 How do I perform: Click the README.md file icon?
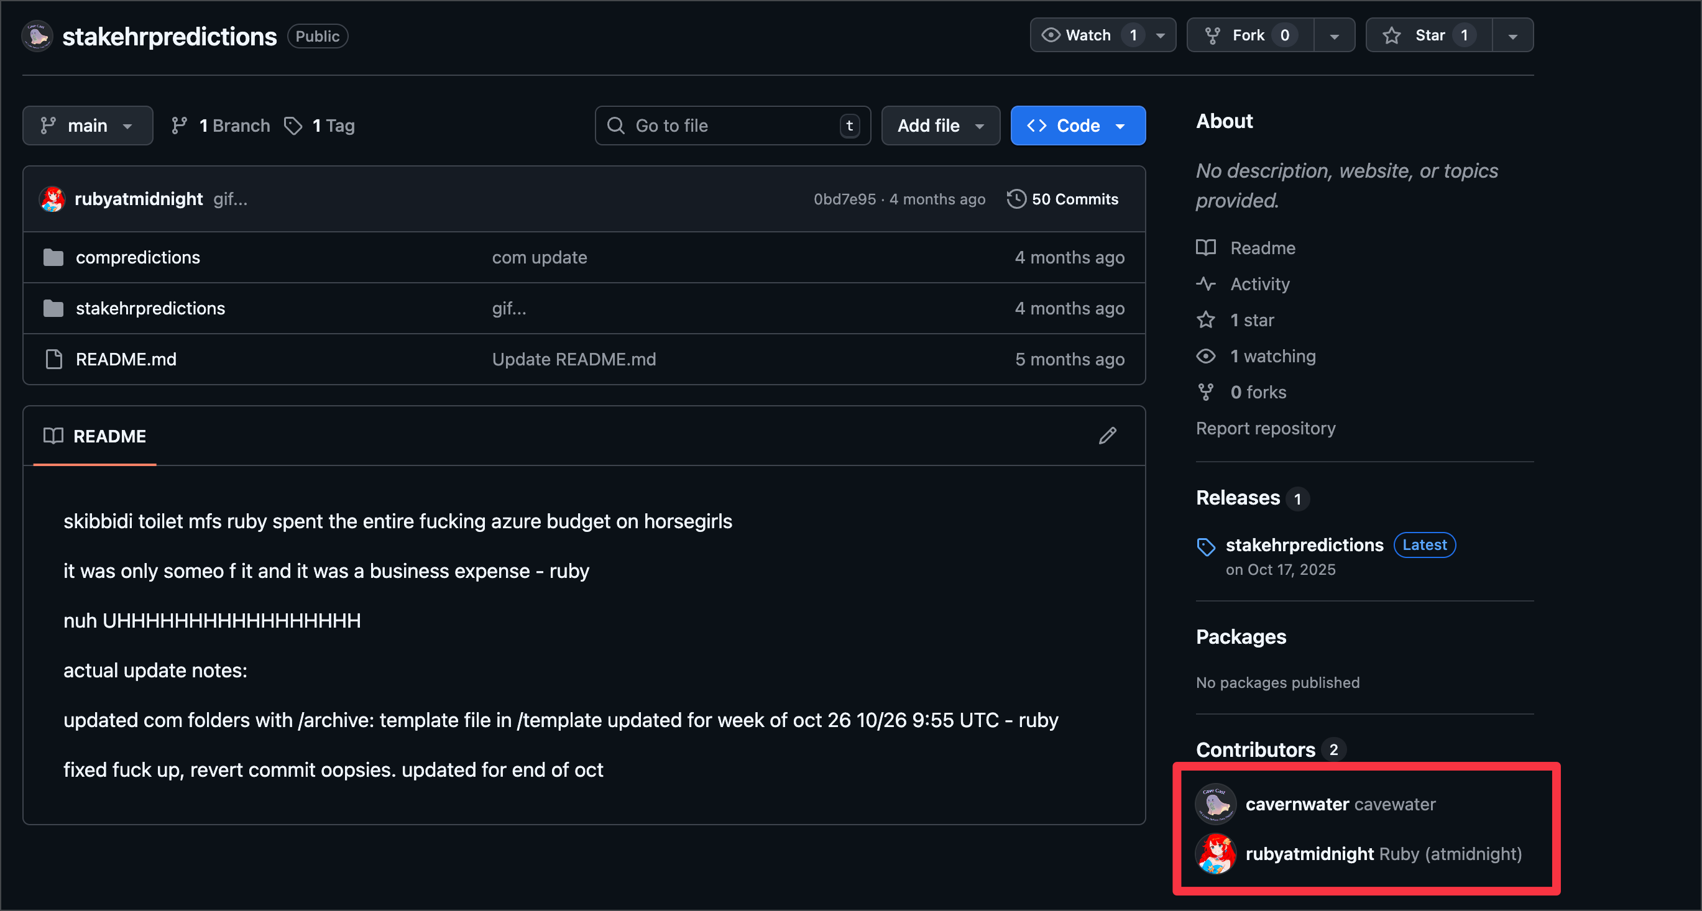pos(53,359)
